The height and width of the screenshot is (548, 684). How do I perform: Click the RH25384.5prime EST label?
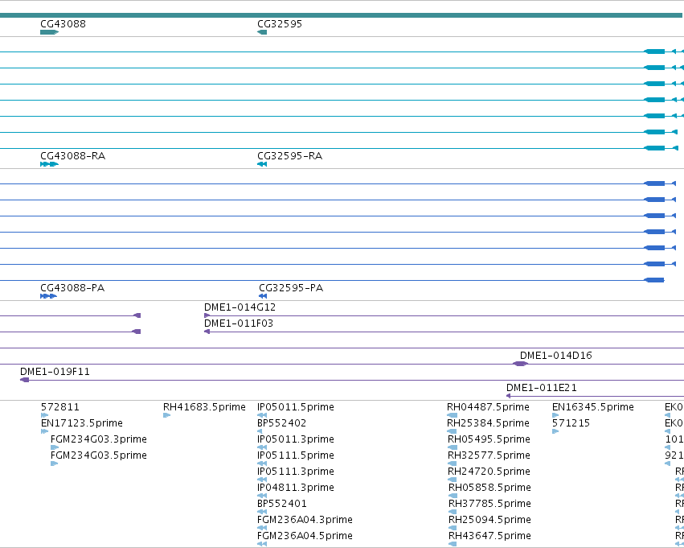(488, 423)
